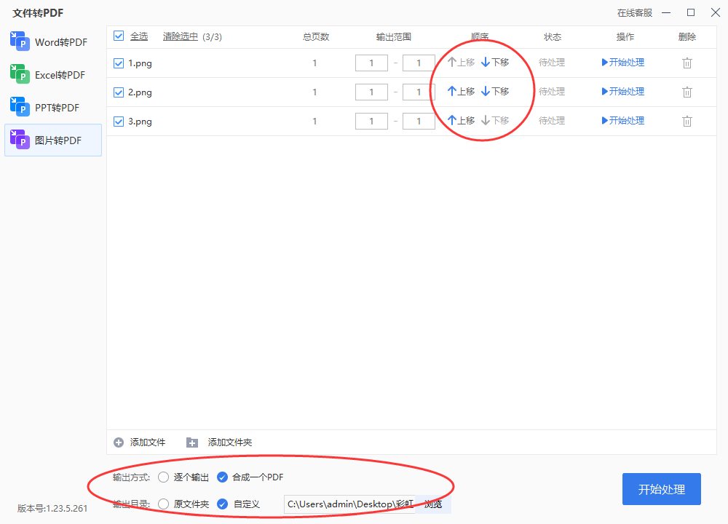Click the output directory path field
728x524 pixels.
pos(349,504)
